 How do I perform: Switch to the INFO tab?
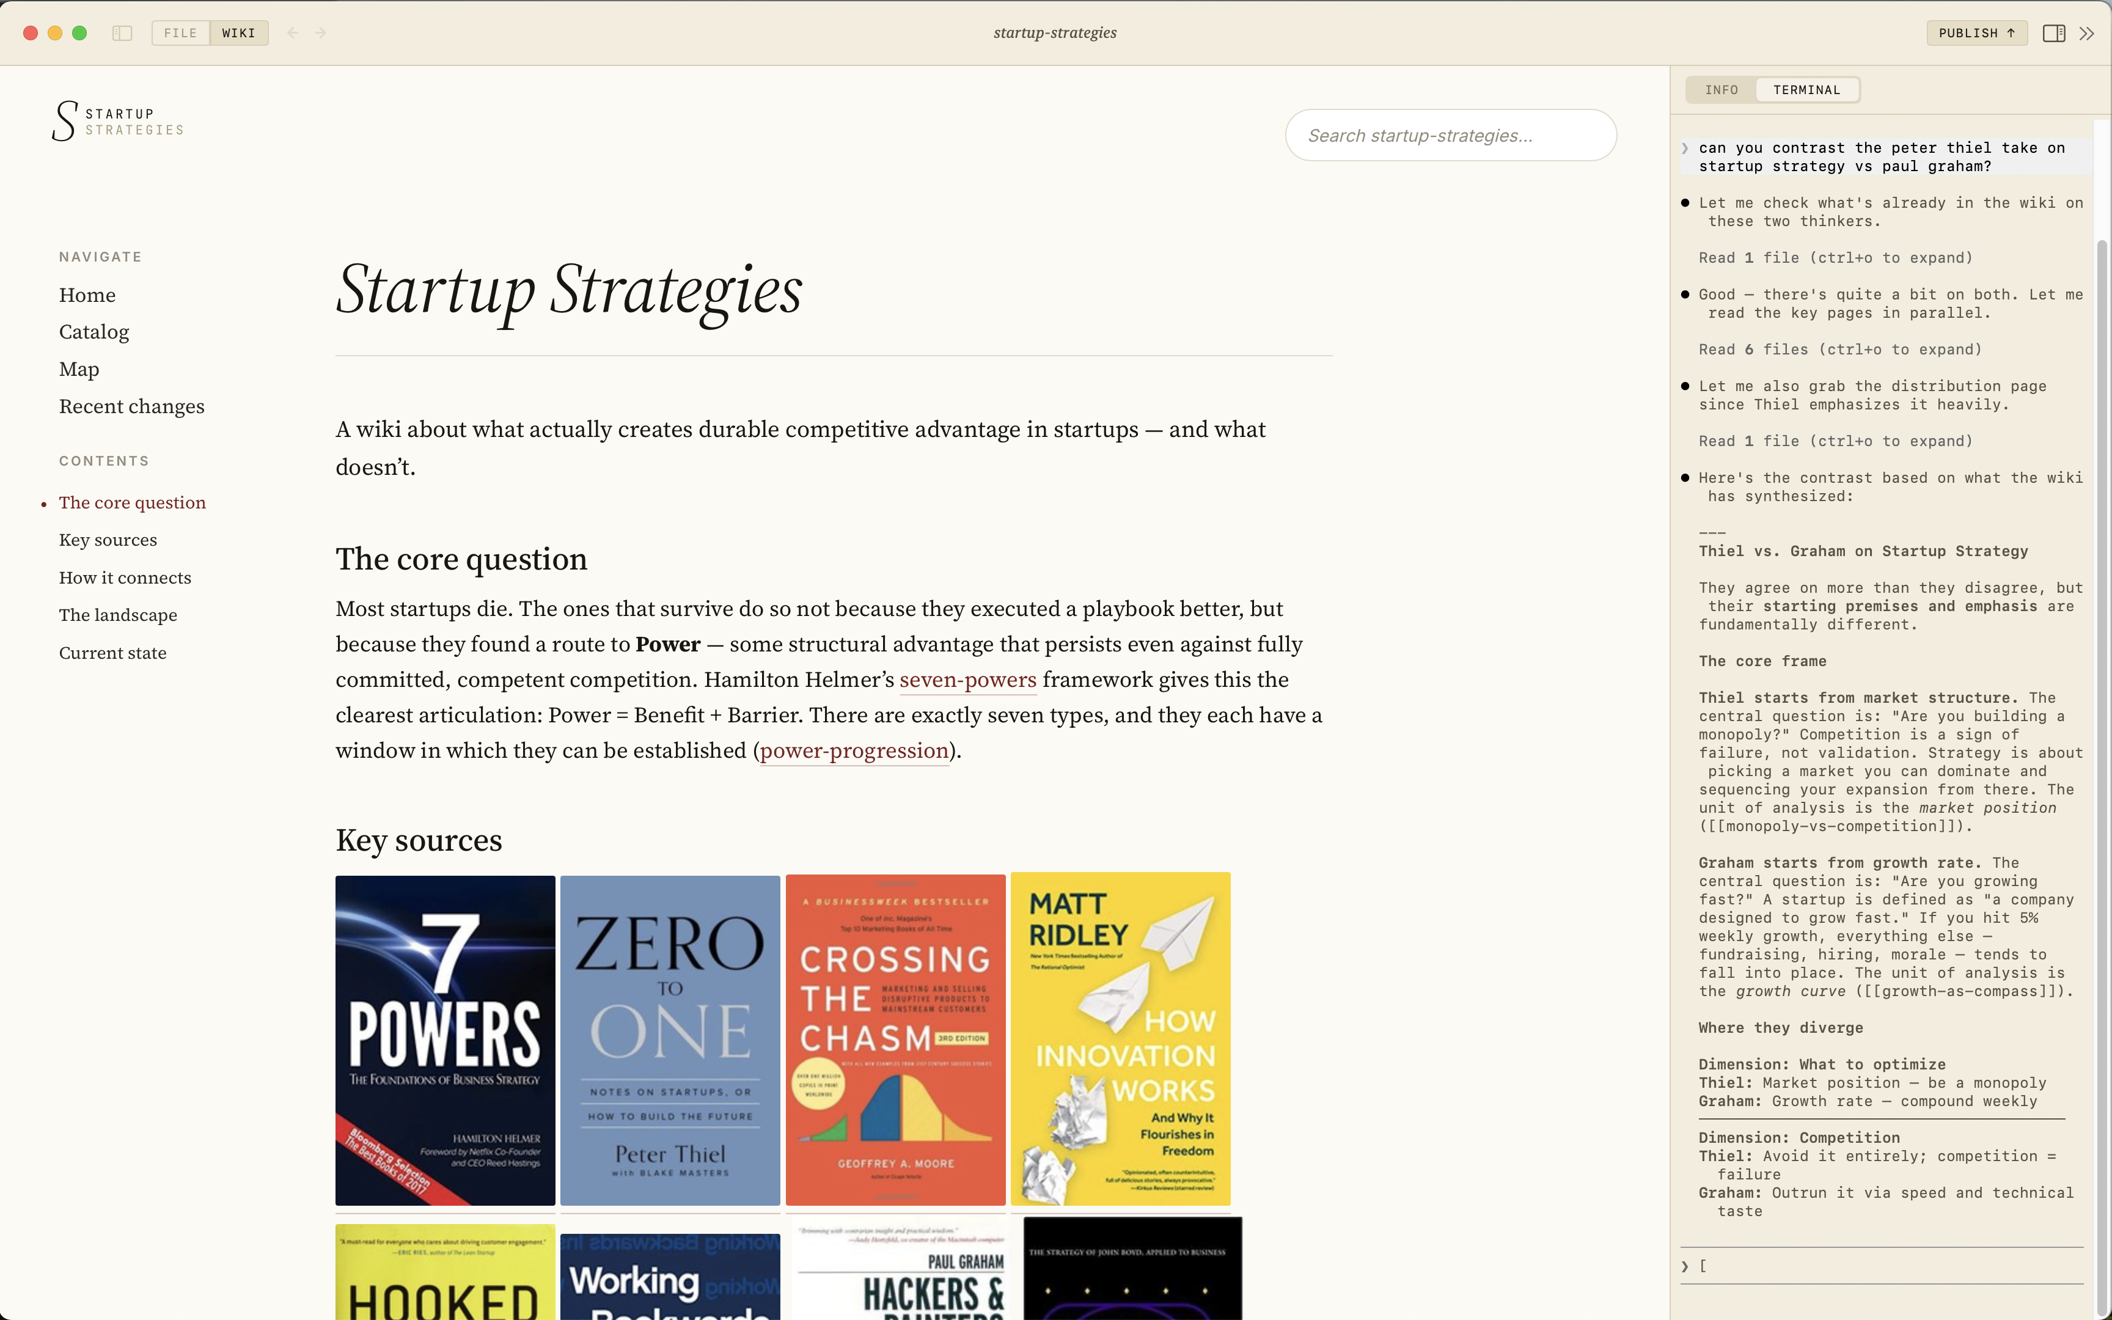[1722, 89]
